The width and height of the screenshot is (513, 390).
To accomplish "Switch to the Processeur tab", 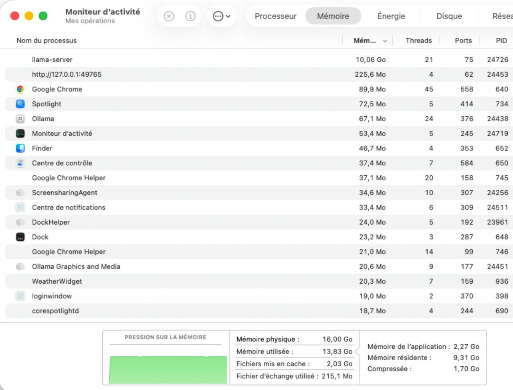I will point(275,16).
